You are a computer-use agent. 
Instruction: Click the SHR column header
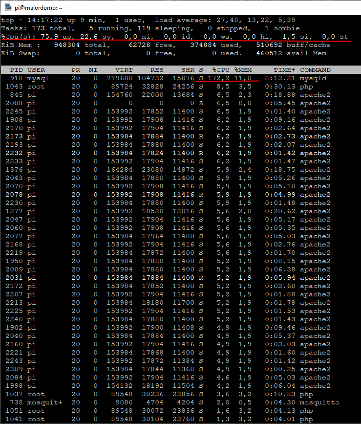(x=188, y=70)
